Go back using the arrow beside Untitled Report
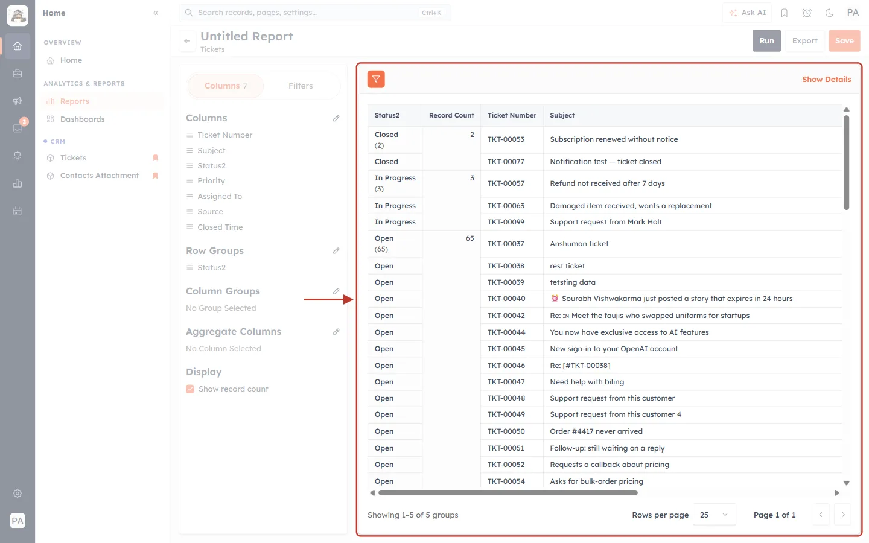This screenshot has height=543, width=869. pyautogui.click(x=187, y=41)
